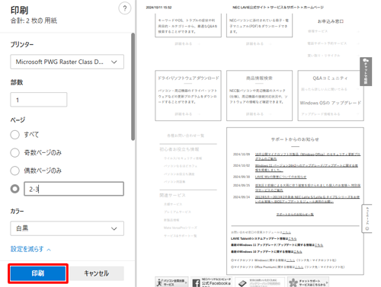Click the 初心者お役立ち情報 sidebar heading
The height and width of the screenshot is (287, 381).
coord(179,149)
